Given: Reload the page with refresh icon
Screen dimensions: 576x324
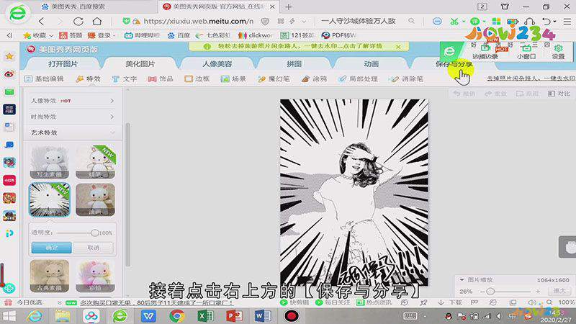Looking at the screenshot, I should pyautogui.click(x=78, y=22).
